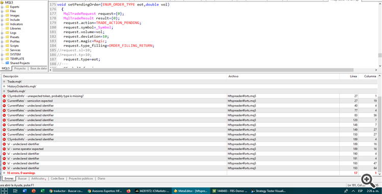The height and width of the screenshot is (194, 382).
Task: Switch to the Proyecto navigator tab
Action: [x=20, y=68]
